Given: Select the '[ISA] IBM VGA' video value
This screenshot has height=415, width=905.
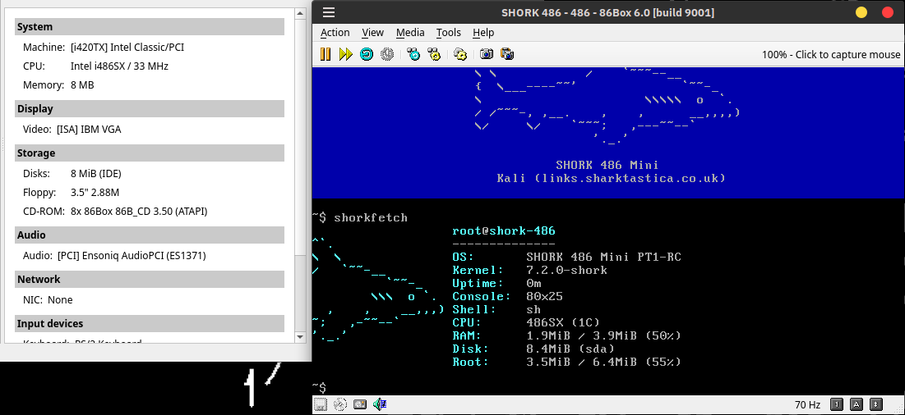Looking at the screenshot, I should coord(89,130).
